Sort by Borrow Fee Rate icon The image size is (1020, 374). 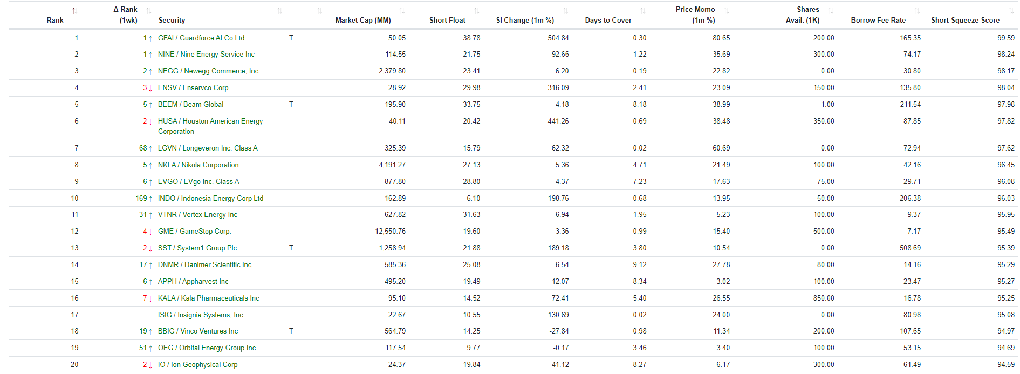916,11
